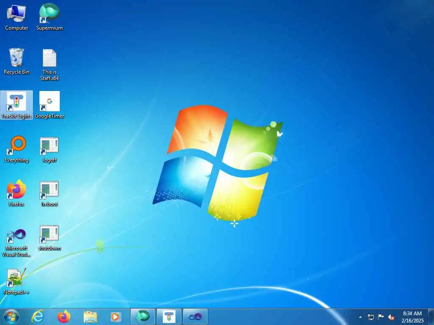Launch Internet Explorer from the taskbar
Image resolution: width=434 pixels, height=325 pixels.
click(38, 317)
